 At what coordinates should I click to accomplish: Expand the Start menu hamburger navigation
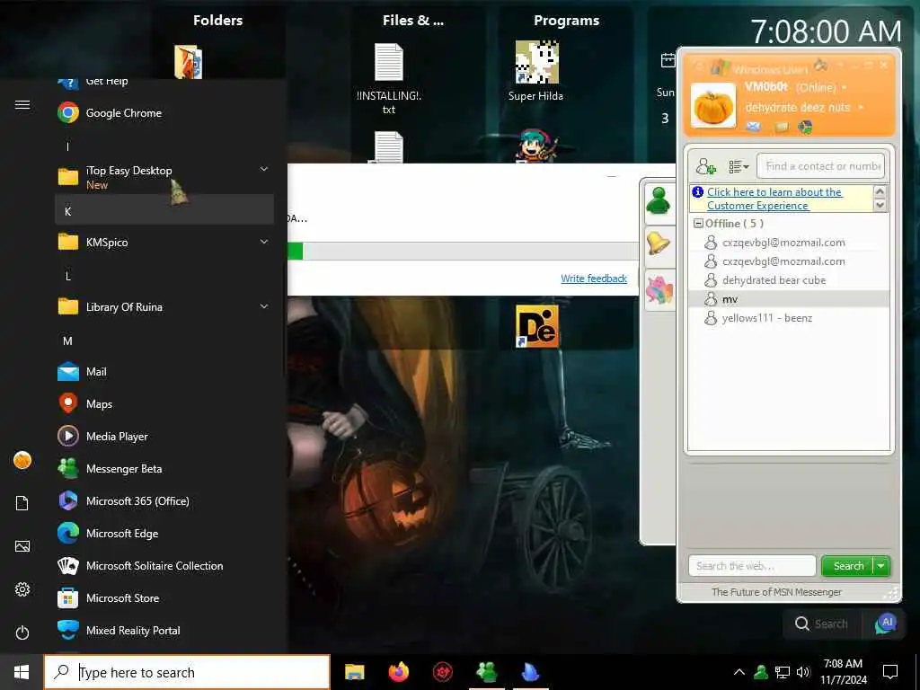click(x=22, y=104)
